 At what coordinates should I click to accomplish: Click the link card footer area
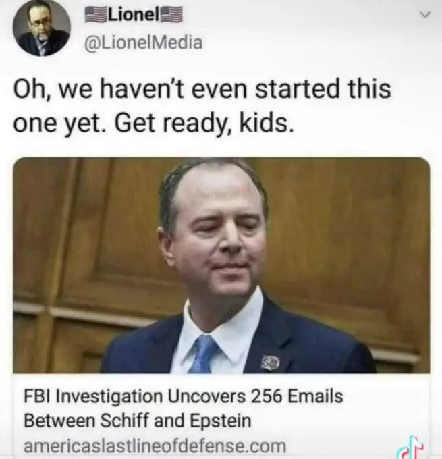[x=221, y=416]
